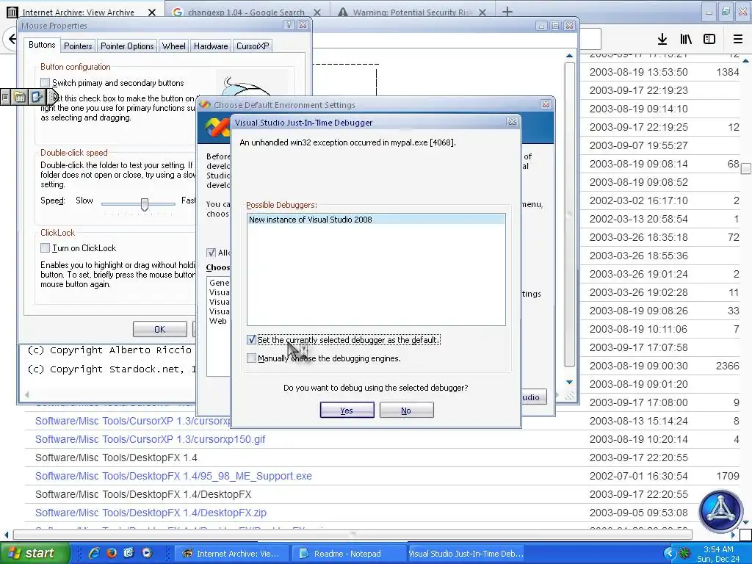Click timestamp '2003-08-19 13:53:50'
The image size is (752, 564).
638,72
